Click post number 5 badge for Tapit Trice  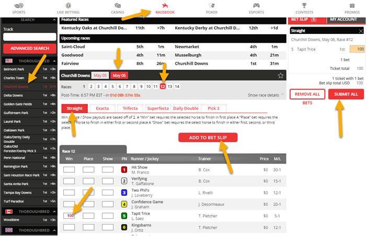[124, 216]
